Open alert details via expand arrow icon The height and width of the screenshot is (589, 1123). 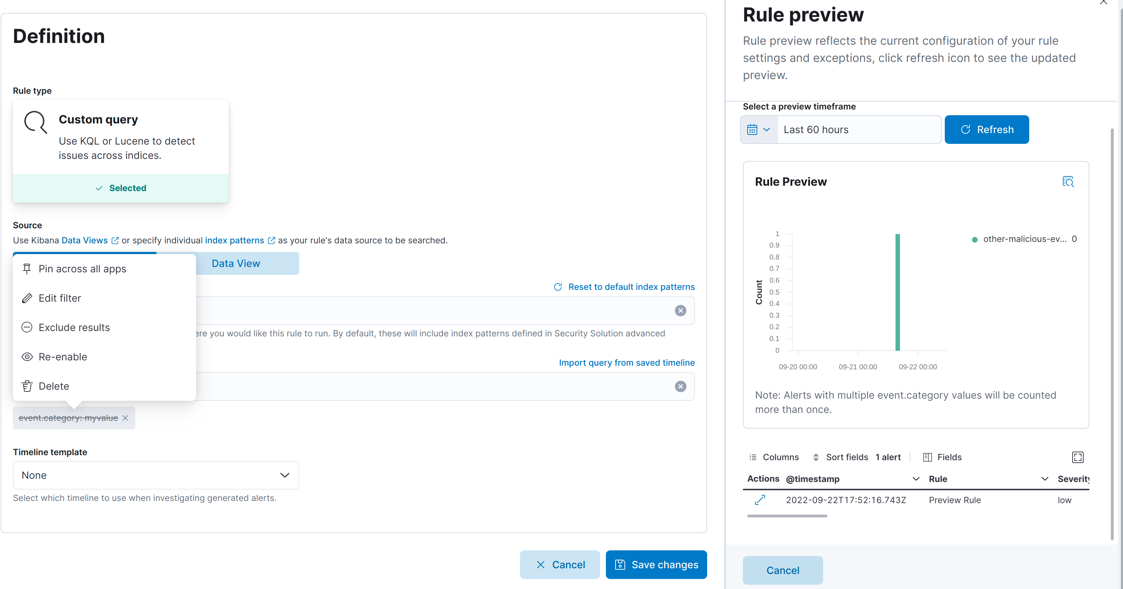point(759,500)
